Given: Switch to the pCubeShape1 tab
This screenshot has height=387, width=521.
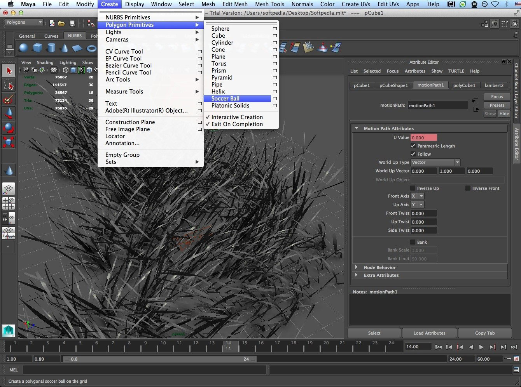Looking at the screenshot, I should (x=393, y=85).
